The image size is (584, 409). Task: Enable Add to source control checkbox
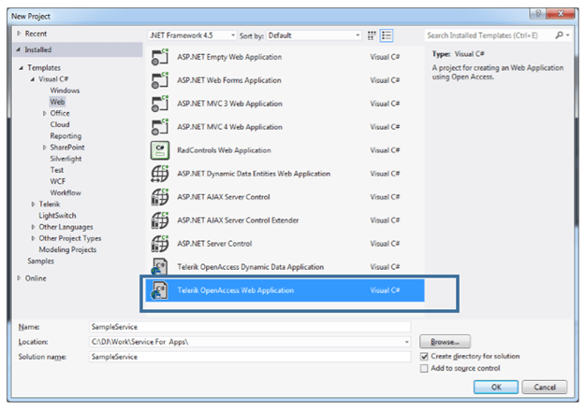point(425,369)
